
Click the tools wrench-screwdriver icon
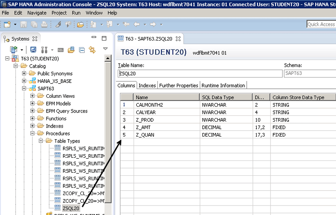click(x=44, y=50)
